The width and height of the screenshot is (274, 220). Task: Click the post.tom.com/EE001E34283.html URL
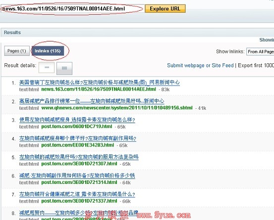78,145
